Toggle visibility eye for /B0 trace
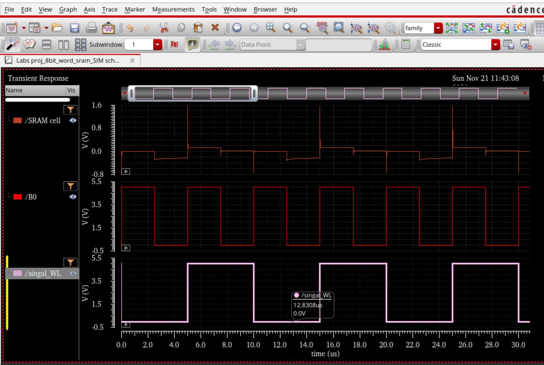The width and height of the screenshot is (544, 365). pos(73,197)
